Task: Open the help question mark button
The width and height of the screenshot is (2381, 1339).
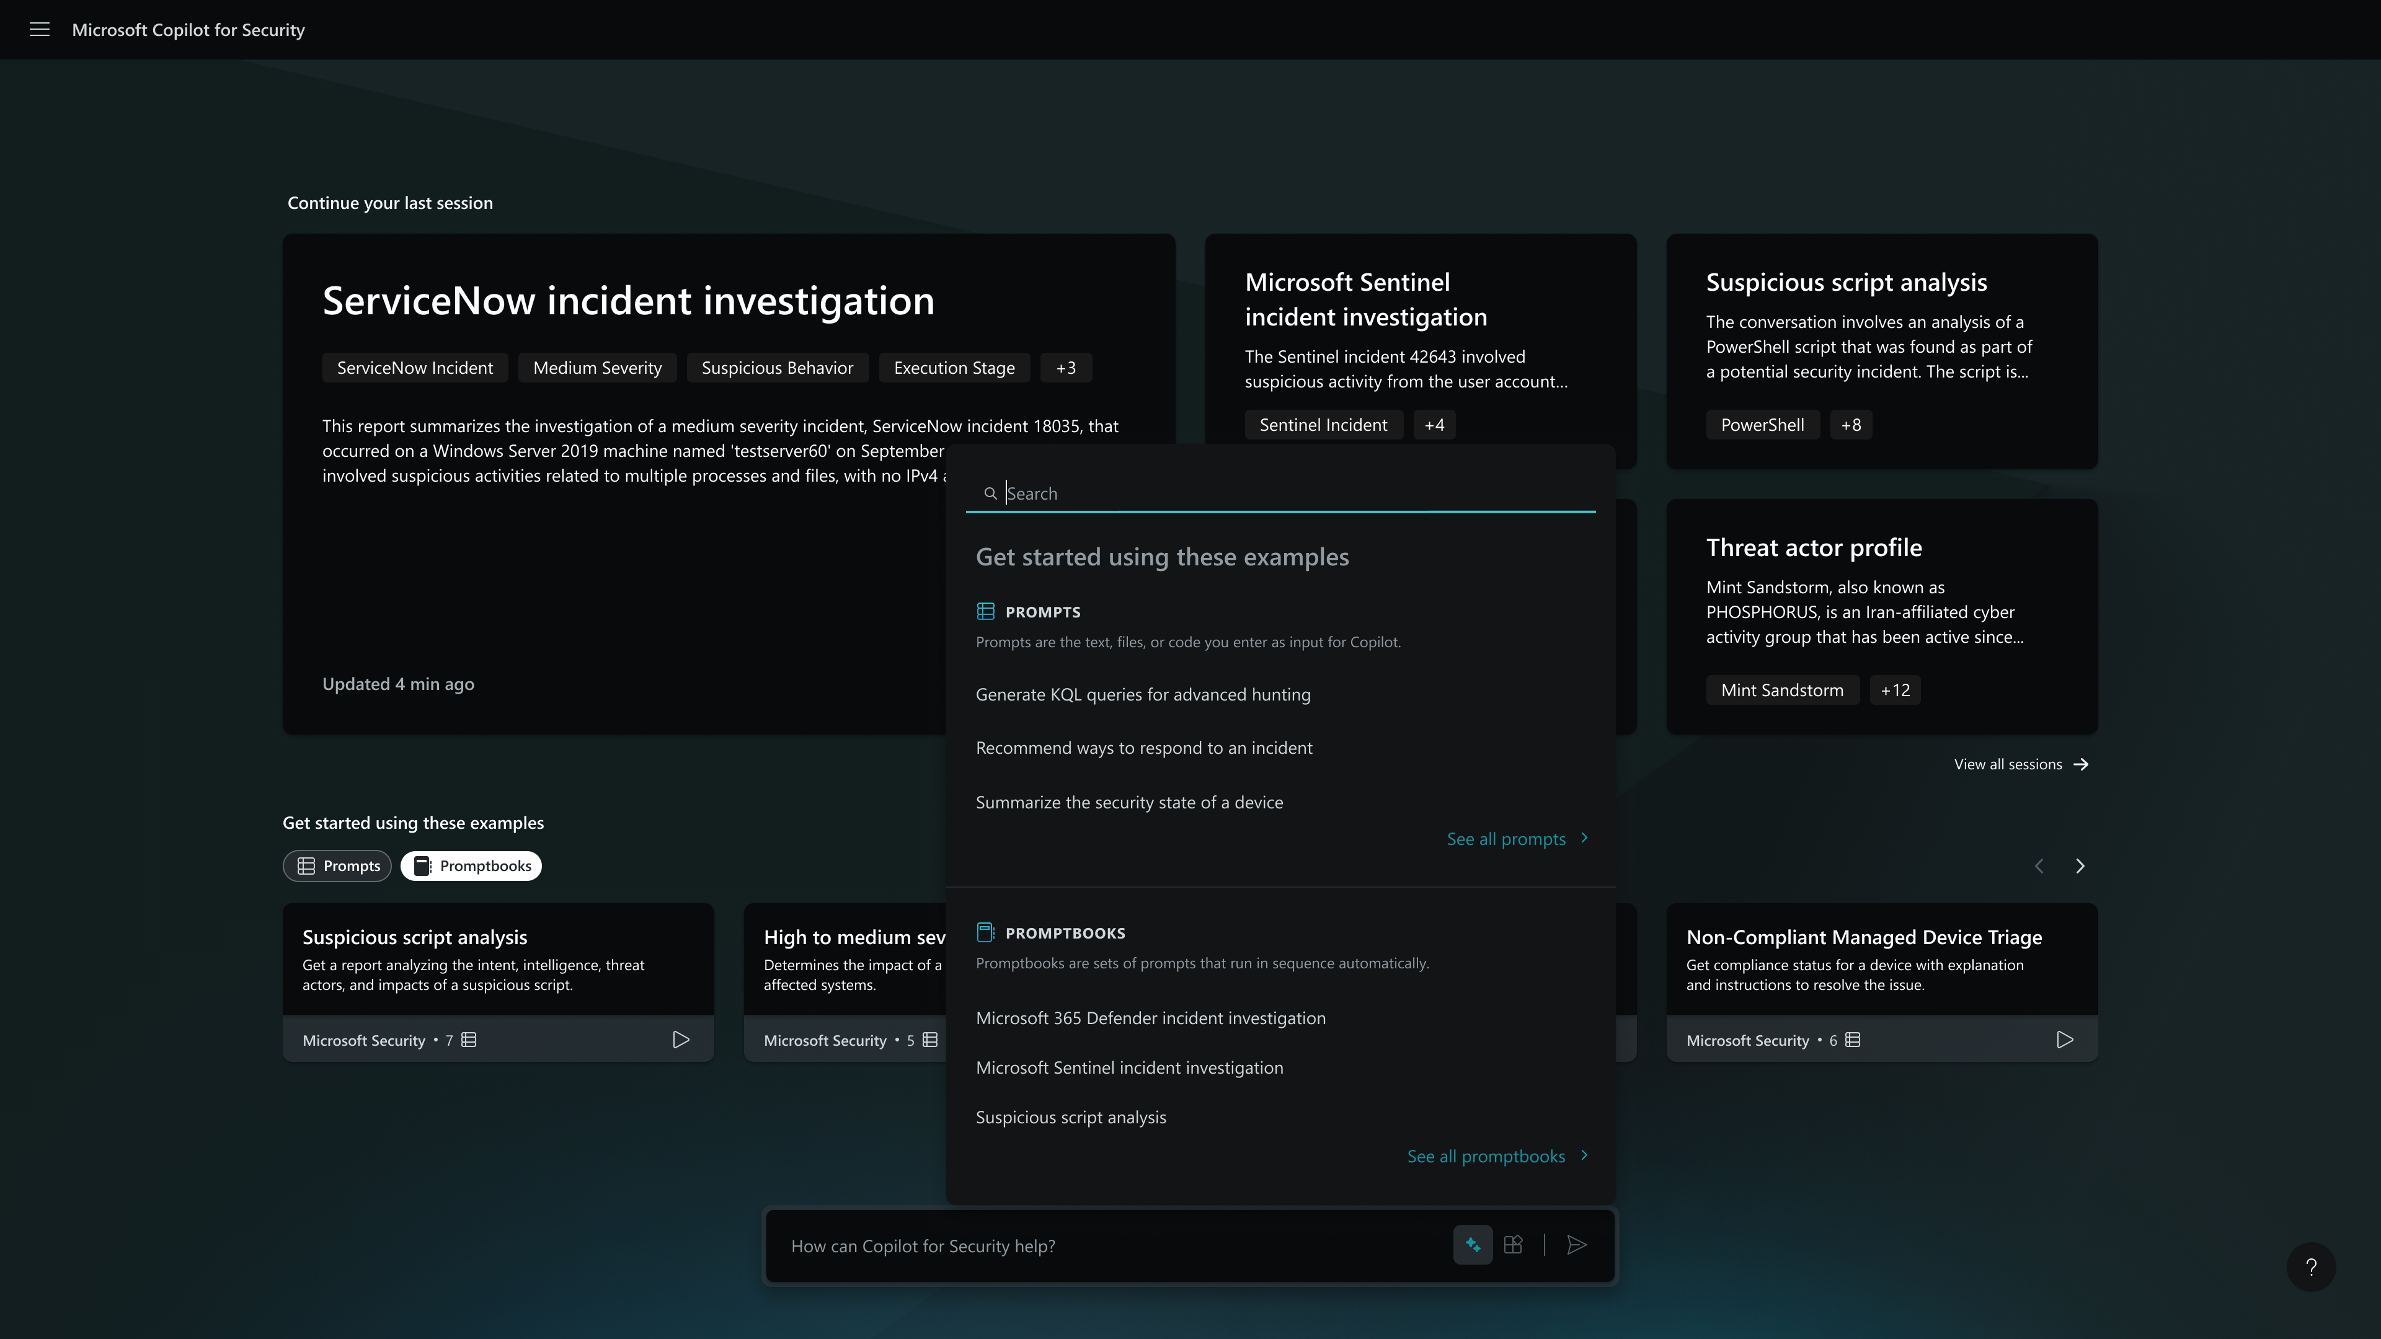Action: pyautogui.click(x=2311, y=1267)
